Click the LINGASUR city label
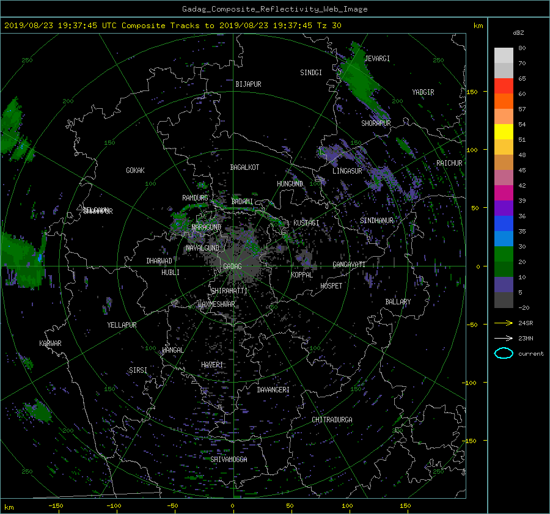Image resolution: width=550 pixels, height=514 pixels. pyautogui.click(x=347, y=171)
